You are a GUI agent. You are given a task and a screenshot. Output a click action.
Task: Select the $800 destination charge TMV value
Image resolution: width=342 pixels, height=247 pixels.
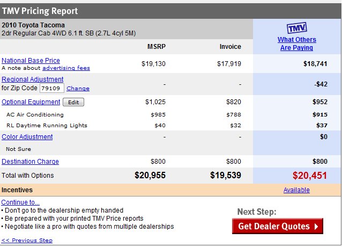[320, 162]
